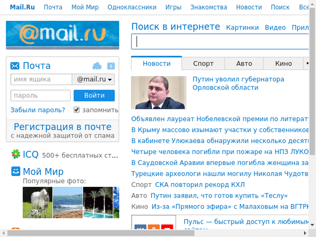
Task: Open the Поиск в интернете heading link
Action: 176,27
